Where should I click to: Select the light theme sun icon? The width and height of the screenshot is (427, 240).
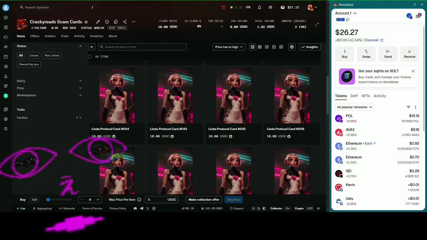point(254,208)
